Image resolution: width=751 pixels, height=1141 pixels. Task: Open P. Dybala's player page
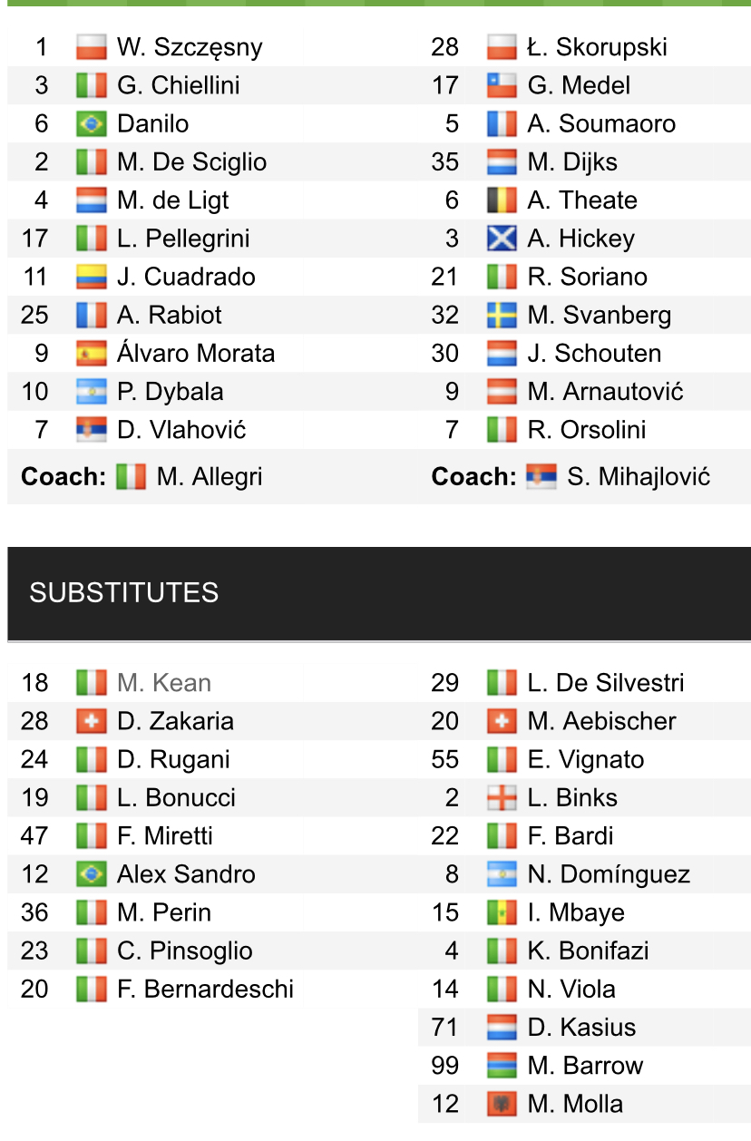(171, 392)
